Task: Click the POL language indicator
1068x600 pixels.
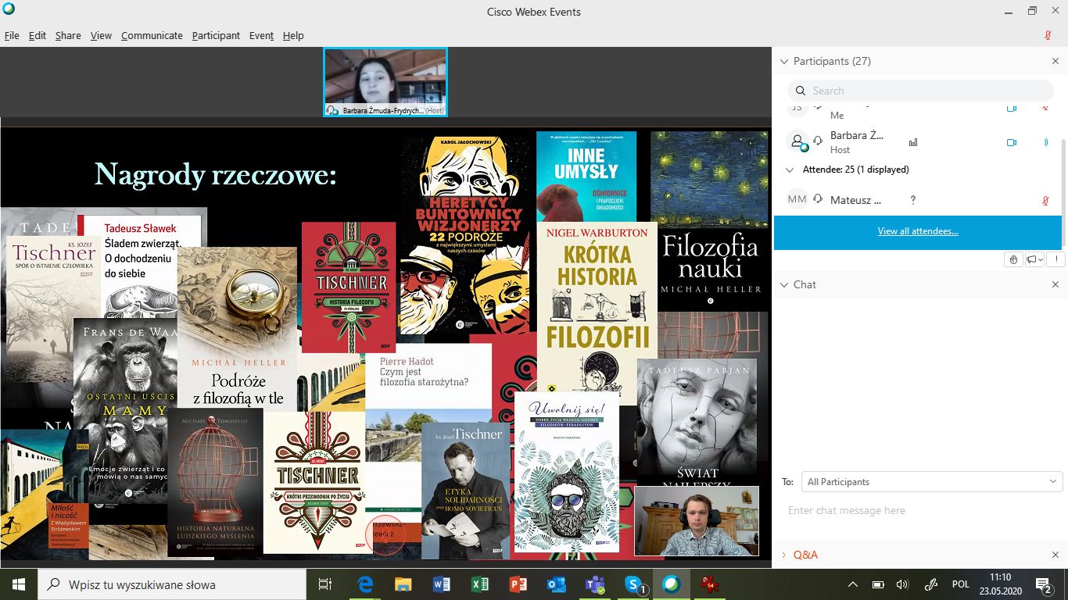Action: [960, 584]
